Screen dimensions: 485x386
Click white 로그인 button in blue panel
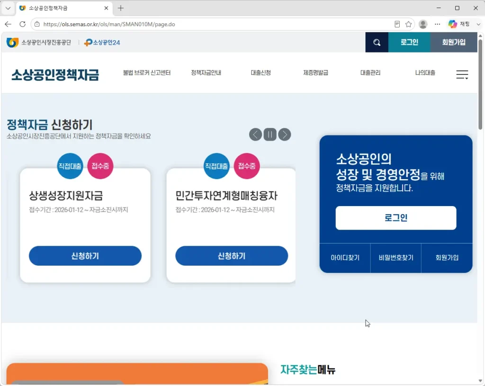point(396,218)
